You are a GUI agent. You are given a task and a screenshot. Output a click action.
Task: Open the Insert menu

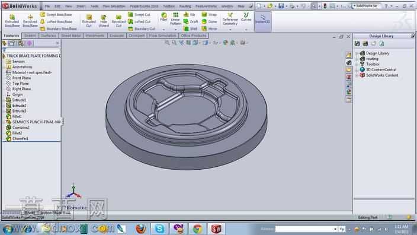81,6
